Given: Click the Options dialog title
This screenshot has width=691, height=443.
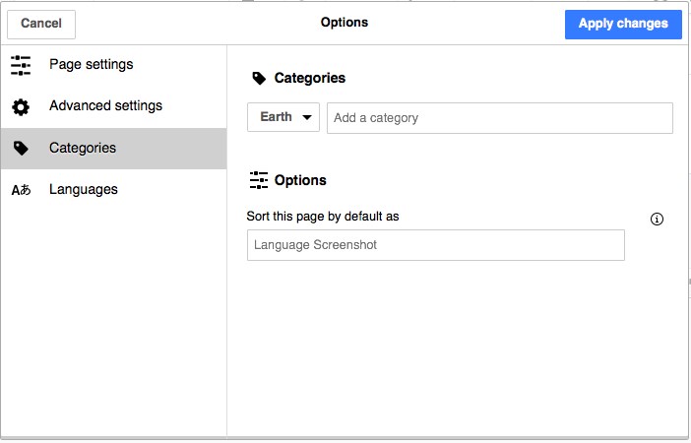Looking at the screenshot, I should (x=345, y=23).
